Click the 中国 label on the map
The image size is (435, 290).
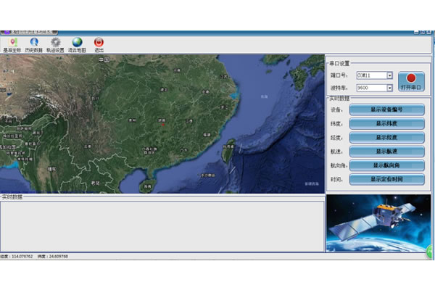click(103, 60)
